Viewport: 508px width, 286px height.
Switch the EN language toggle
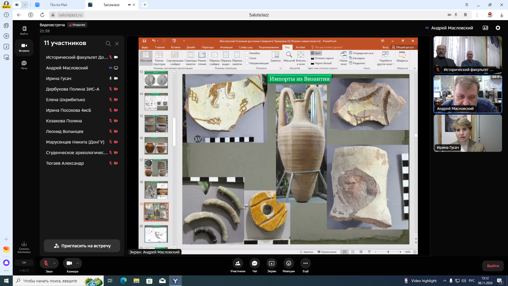coord(24,262)
